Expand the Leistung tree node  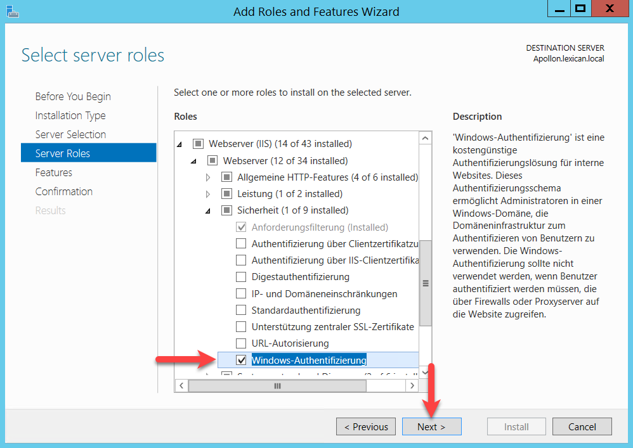[208, 194]
